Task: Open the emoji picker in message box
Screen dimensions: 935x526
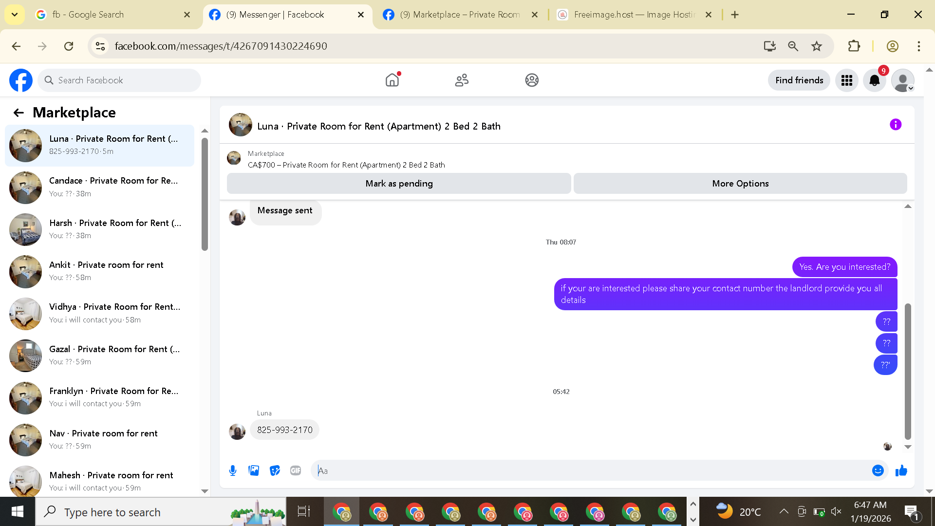Action: (x=878, y=470)
